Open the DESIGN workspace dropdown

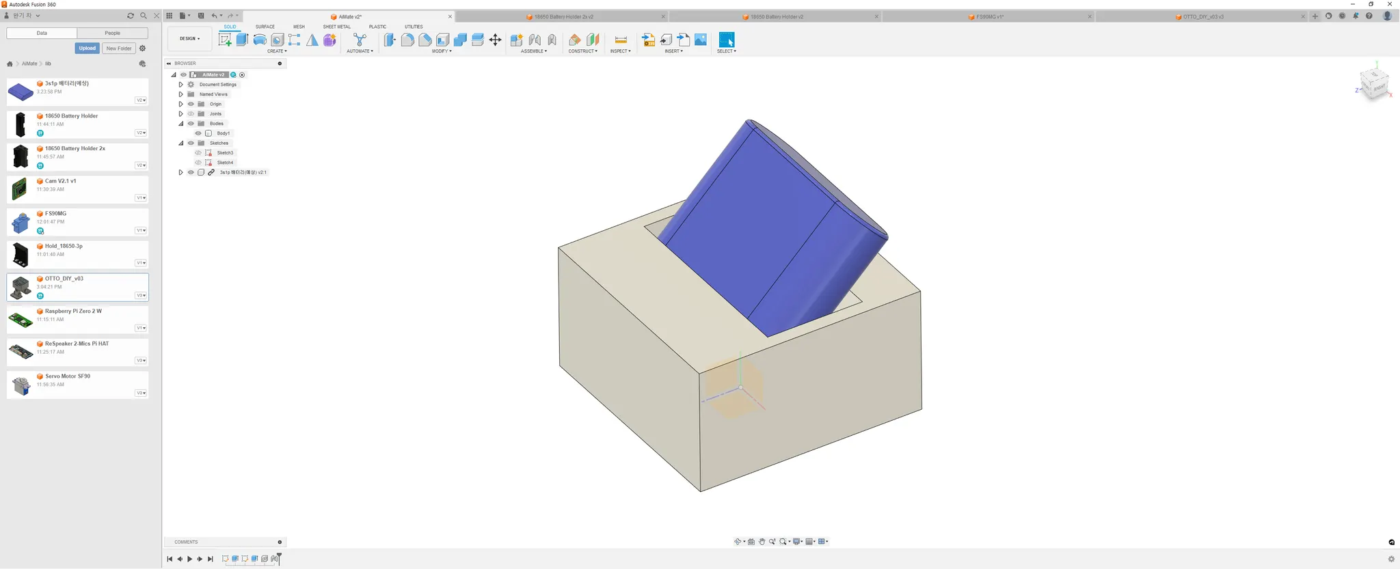click(190, 39)
